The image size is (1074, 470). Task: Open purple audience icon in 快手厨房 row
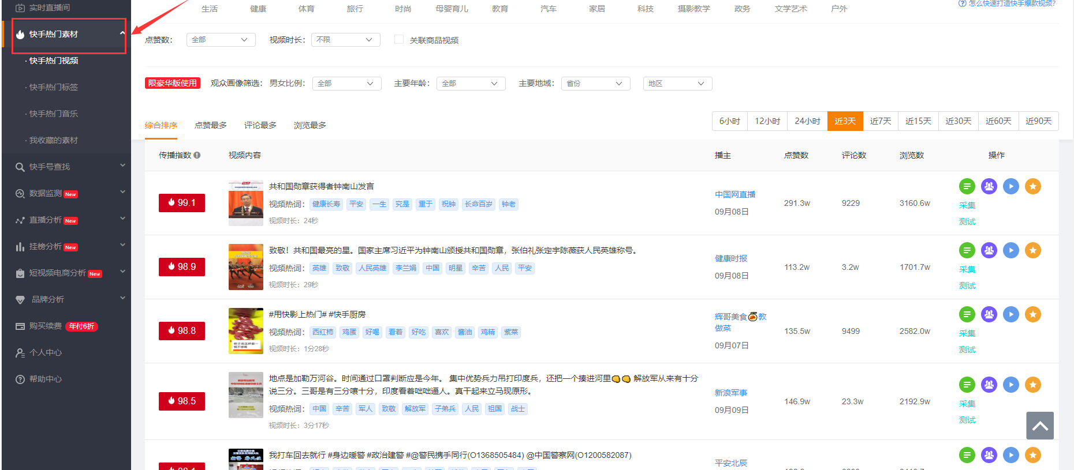coord(989,314)
